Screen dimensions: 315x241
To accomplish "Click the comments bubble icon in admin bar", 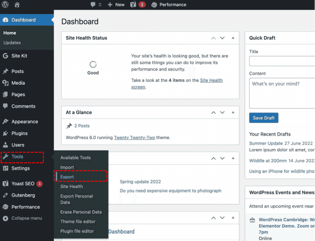I will pyautogui.click(x=93, y=5).
